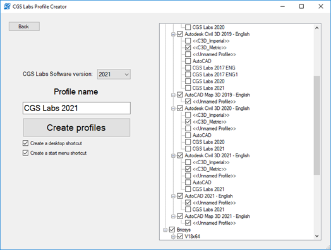This screenshot has width=331, height=250.
Task: Uncheck the Bricsys checkbox
Action: click(x=172, y=230)
